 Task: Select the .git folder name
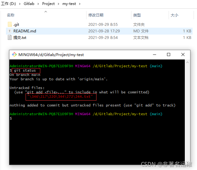coord(16,25)
